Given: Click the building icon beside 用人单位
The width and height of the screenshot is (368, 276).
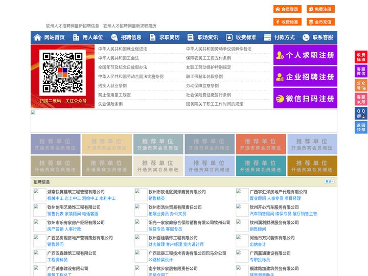Looking at the screenshot, I should click(76, 37).
